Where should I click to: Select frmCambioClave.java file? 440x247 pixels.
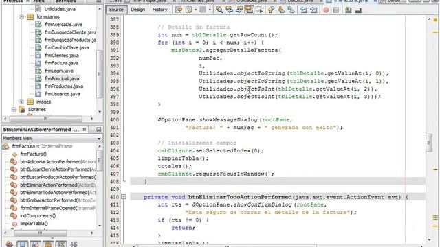pyautogui.click(x=67, y=47)
